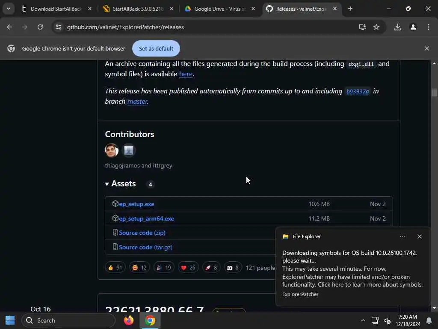Open thiagojramos contributor avatar
This screenshot has width=438, height=329.
[112, 150]
